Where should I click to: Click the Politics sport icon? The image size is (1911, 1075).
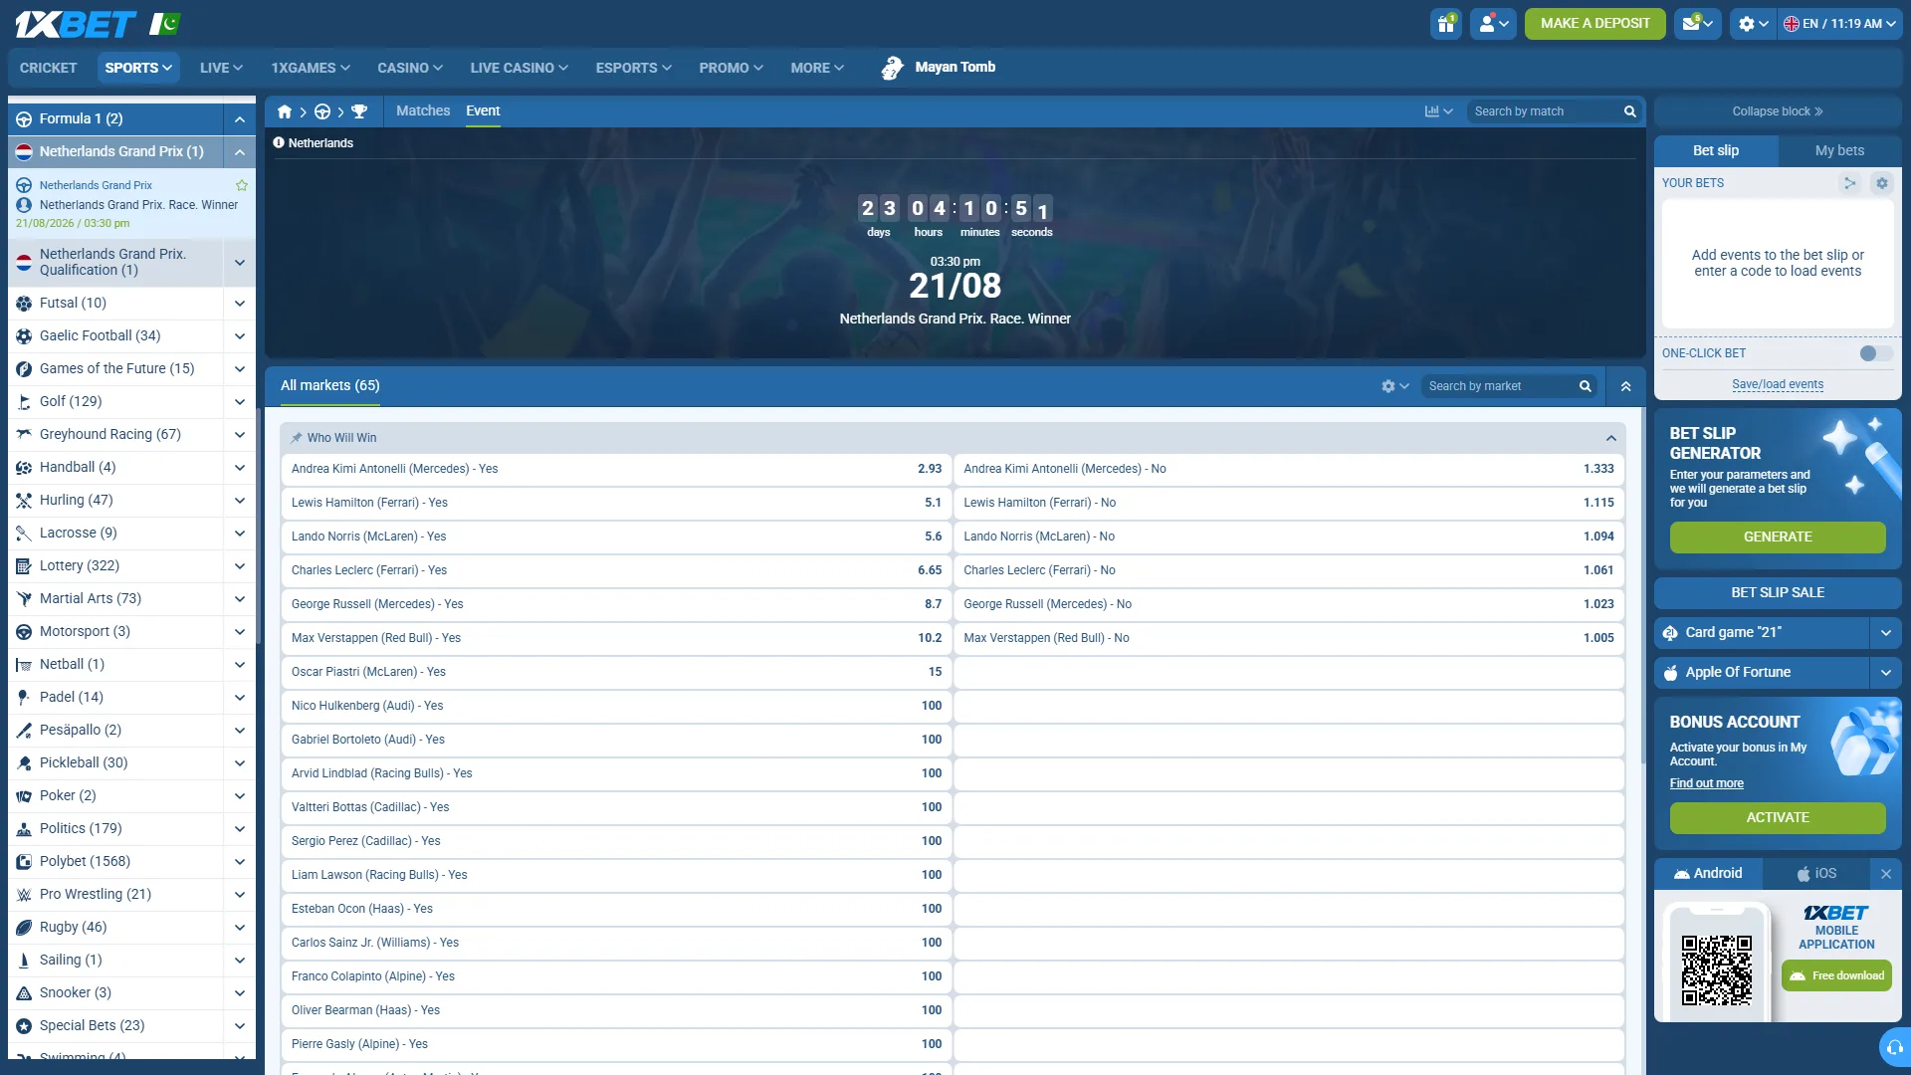click(24, 829)
